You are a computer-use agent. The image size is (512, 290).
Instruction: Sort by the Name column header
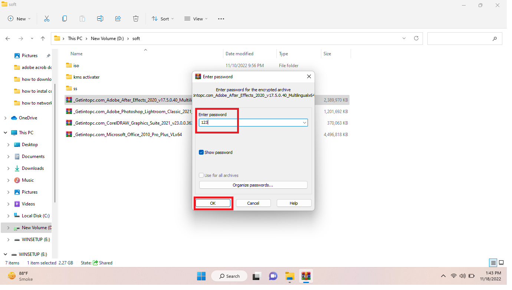coord(76,54)
